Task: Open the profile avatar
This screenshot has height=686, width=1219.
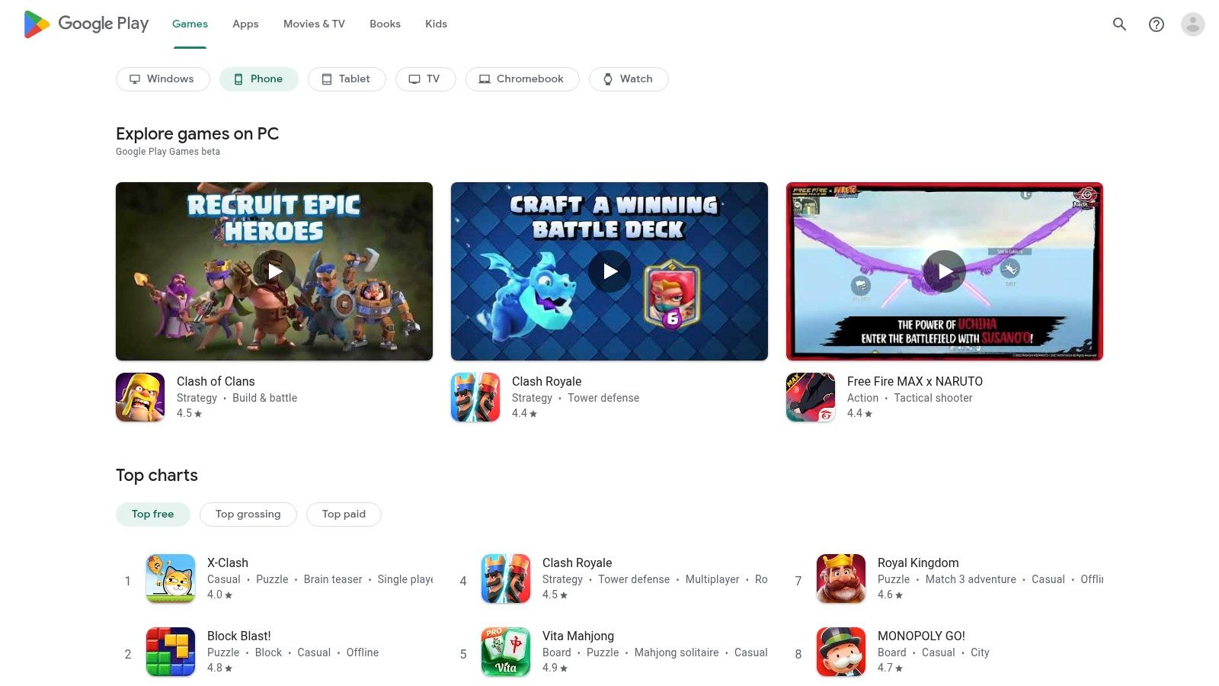Action: point(1192,24)
